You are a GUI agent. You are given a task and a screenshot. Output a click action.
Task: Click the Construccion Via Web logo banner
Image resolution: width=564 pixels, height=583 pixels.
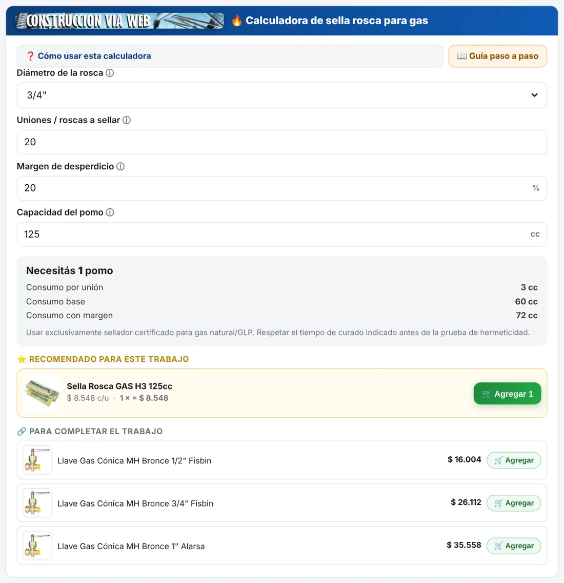point(119,21)
